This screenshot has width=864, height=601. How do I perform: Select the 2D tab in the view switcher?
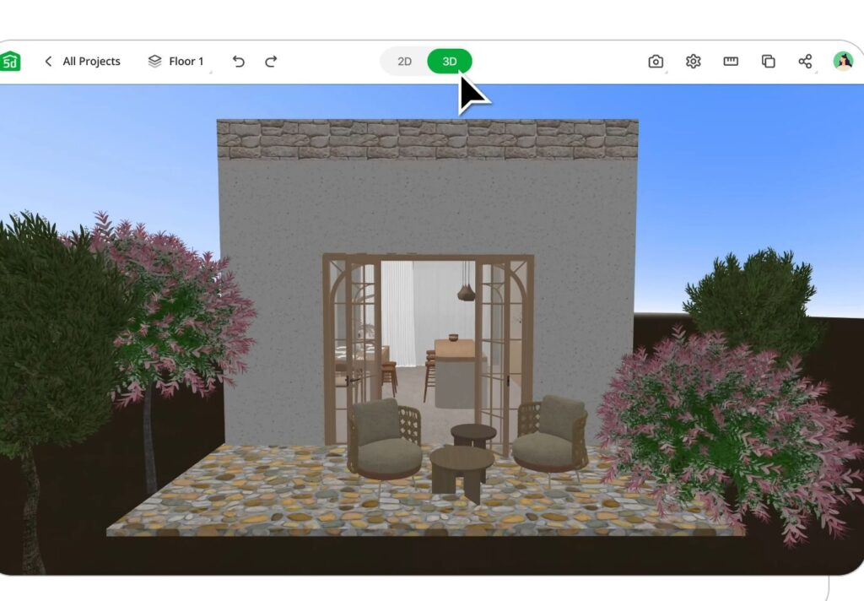click(404, 61)
